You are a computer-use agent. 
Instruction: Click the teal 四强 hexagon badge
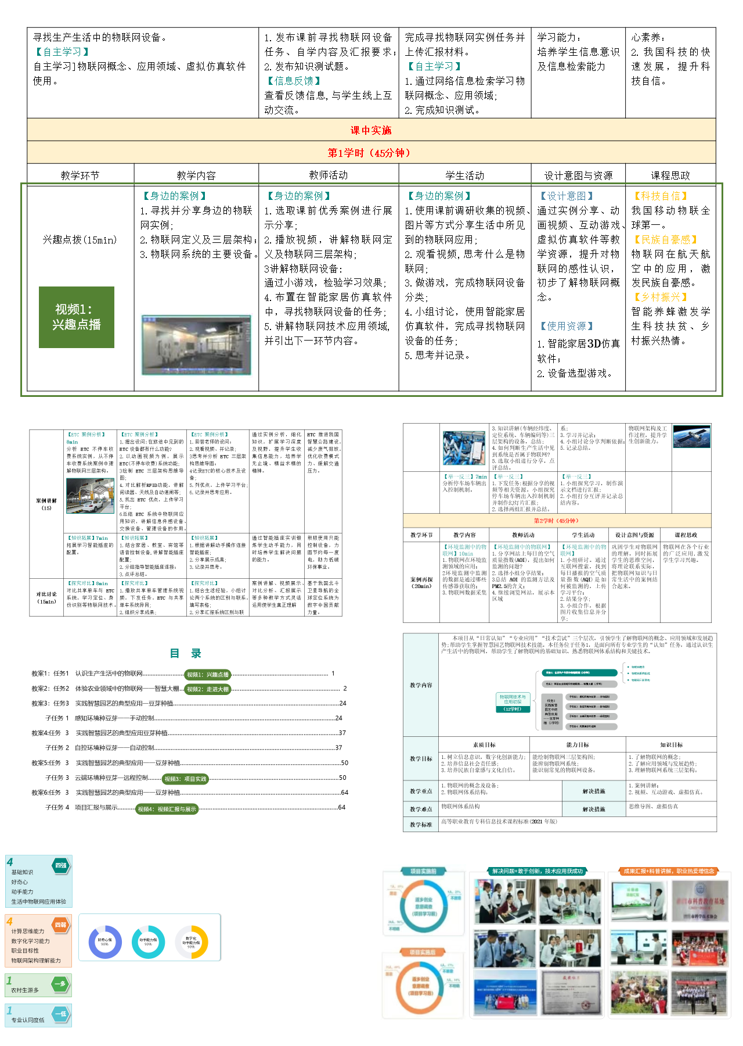(61, 865)
